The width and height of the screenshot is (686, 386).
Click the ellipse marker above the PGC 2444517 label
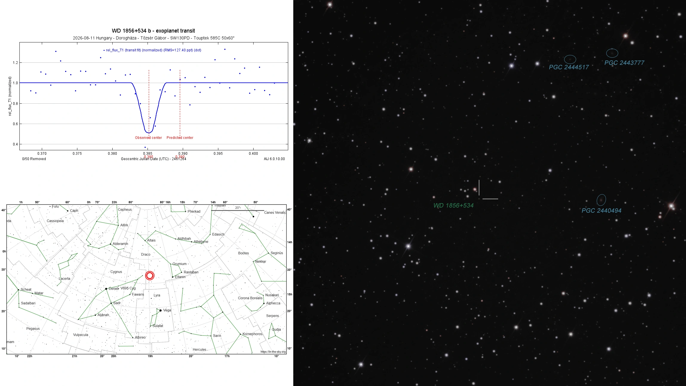click(x=570, y=59)
